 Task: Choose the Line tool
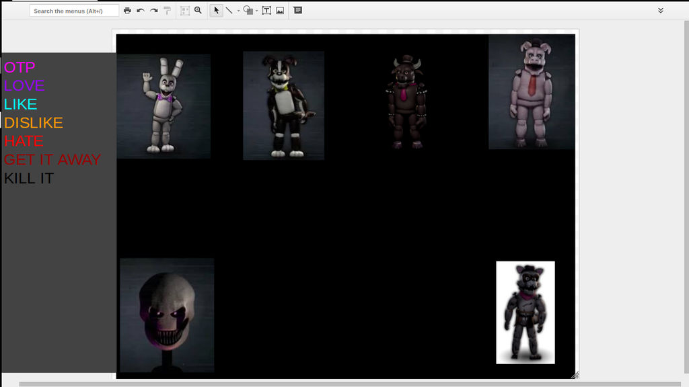pyautogui.click(x=229, y=11)
